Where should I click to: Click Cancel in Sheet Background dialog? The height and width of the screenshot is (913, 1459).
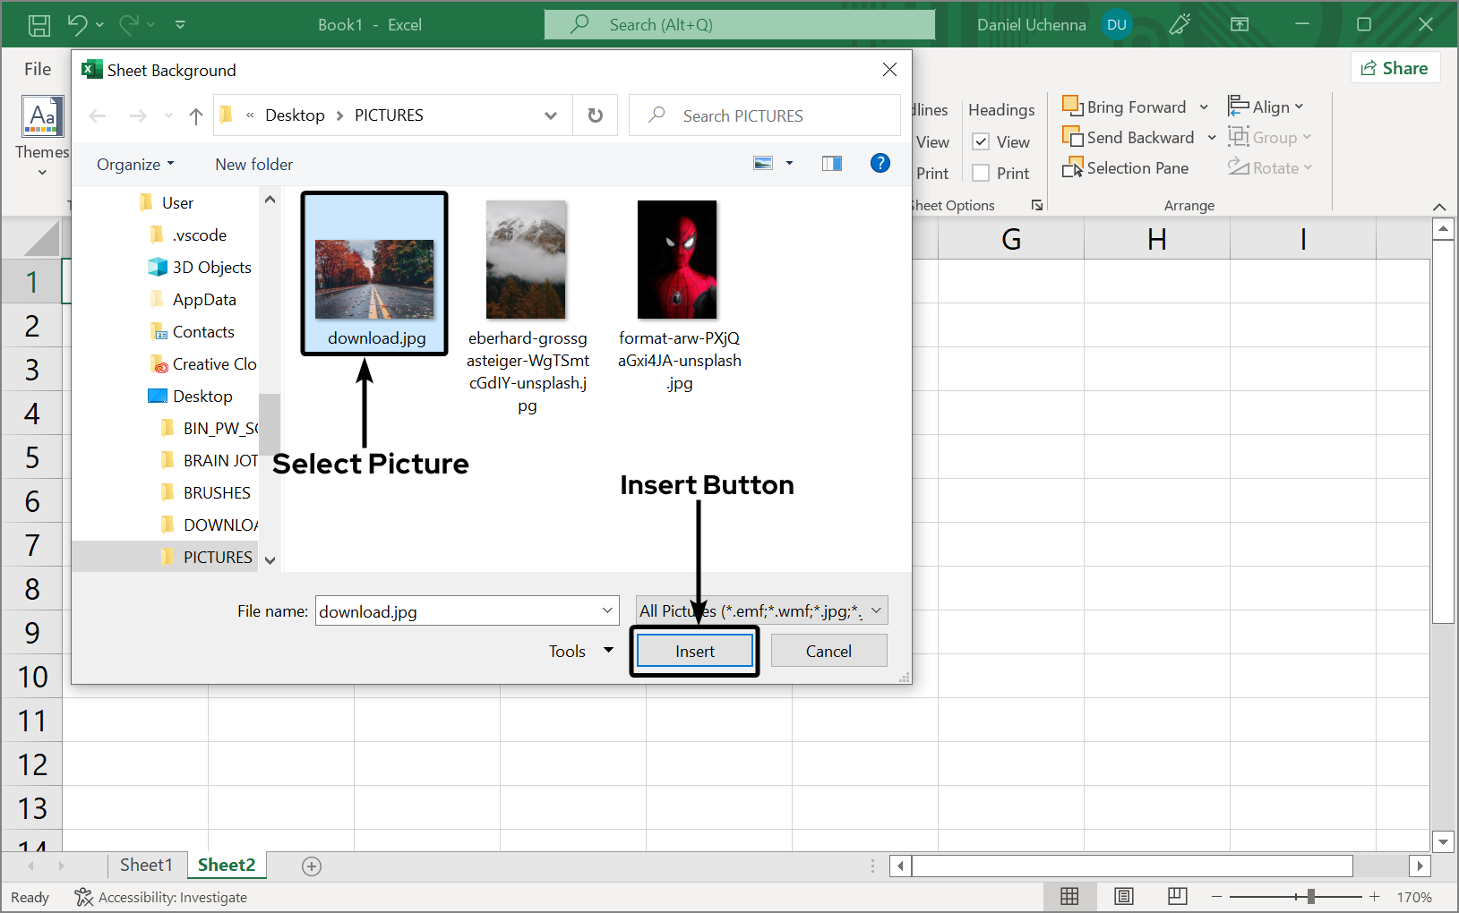[828, 651]
